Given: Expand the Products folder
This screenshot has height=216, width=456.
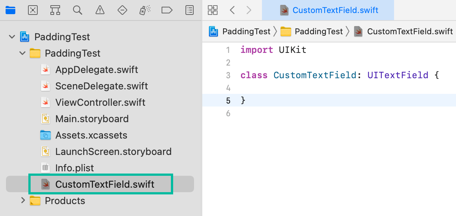Looking at the screenshot, I should 23,201.
